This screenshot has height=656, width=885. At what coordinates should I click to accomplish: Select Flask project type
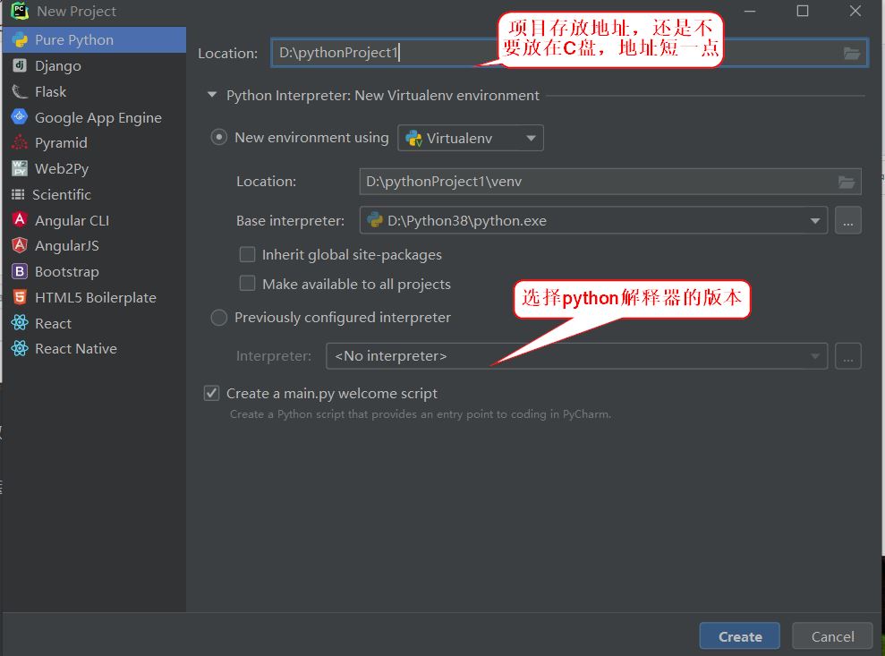pos(94,91)
